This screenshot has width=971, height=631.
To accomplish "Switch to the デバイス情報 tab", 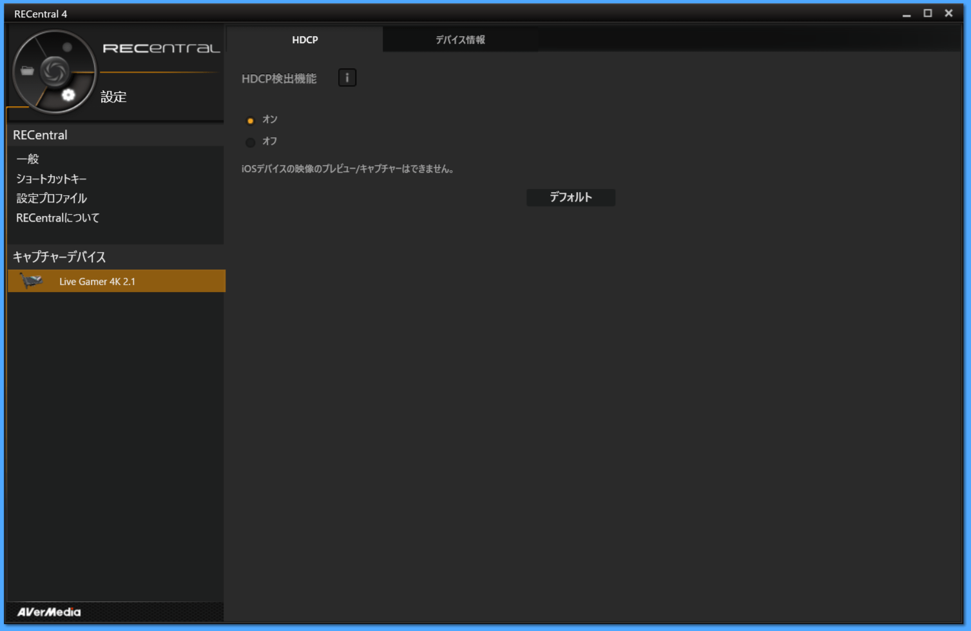I will point(460,39).
